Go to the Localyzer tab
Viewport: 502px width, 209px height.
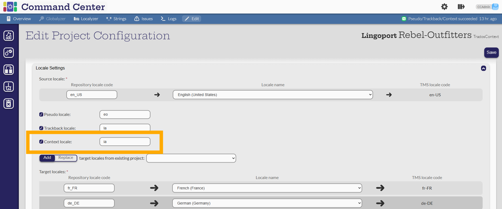(x=86, y=19)
